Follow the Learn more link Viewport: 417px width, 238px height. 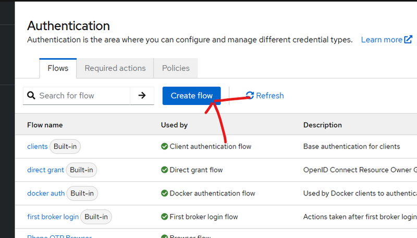click(382, 39)
